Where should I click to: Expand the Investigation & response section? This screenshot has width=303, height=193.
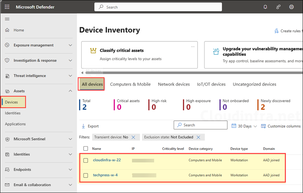click(70, 60)
